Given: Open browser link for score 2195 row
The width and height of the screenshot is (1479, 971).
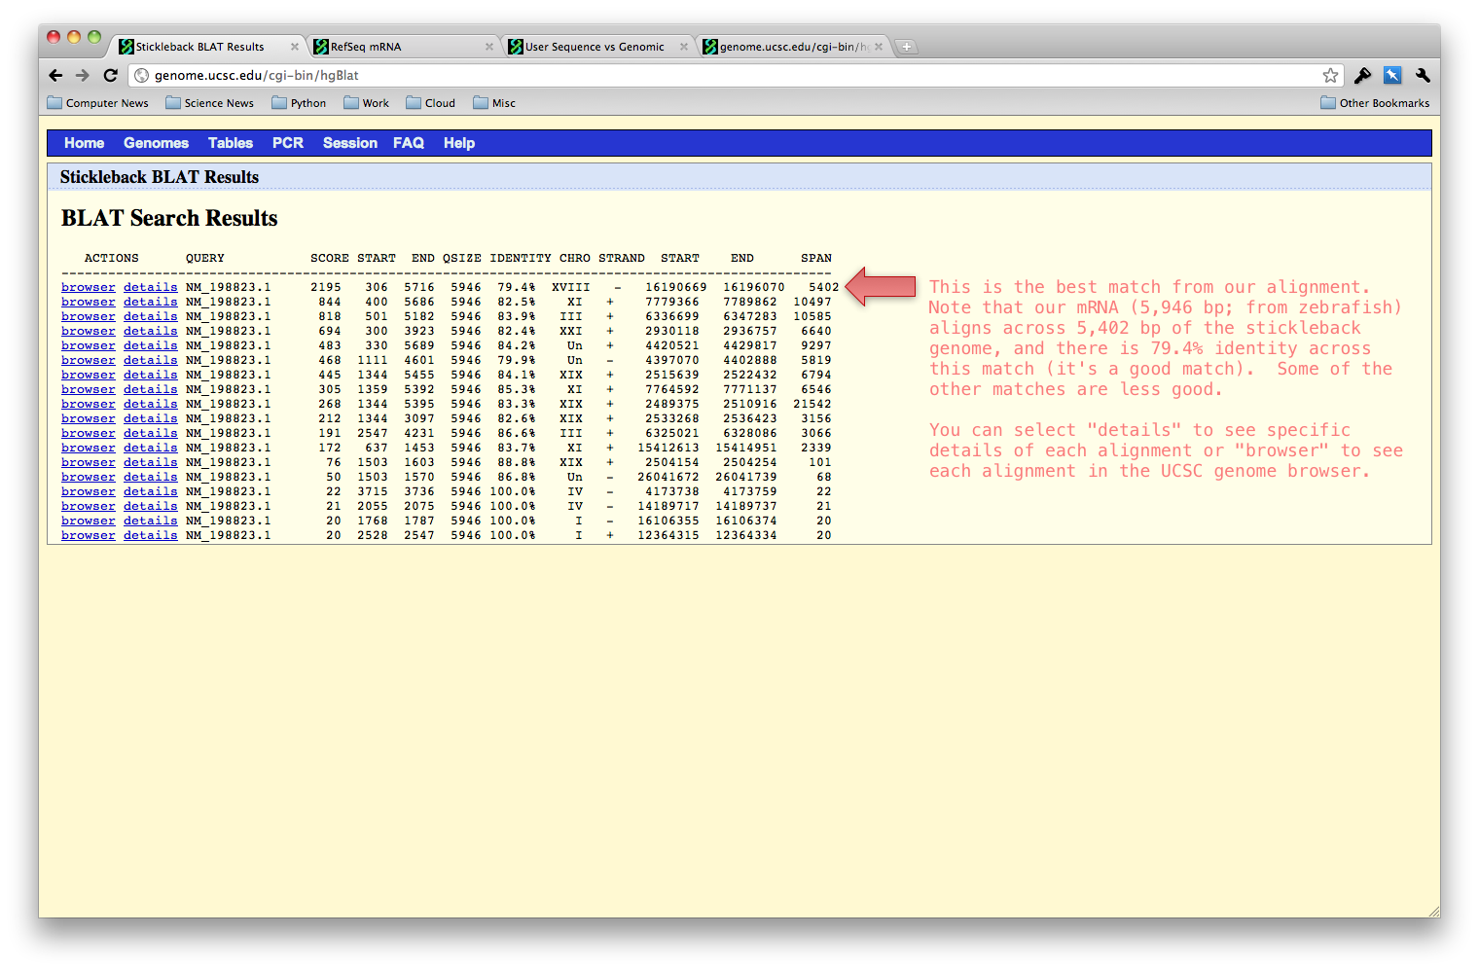Looking at the screenshot, I should click(x=89, y=287).
